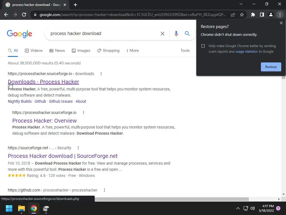286x215 pixels.
Task: Click the forward navigation arrow
Action: coord(15,15)
